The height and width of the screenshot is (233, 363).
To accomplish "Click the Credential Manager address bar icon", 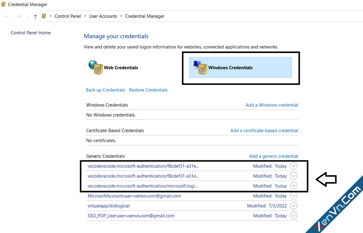I will (x=44, y=16).
